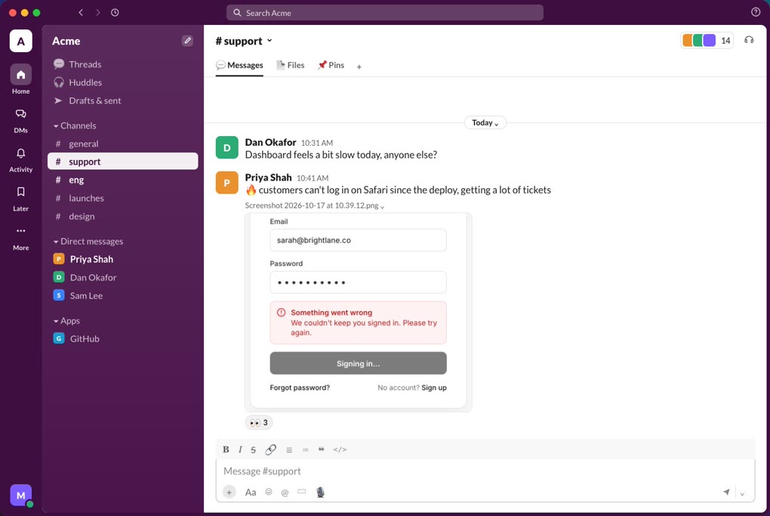This screenshot has height=516, width=770.
Task: Click the plus attach button in composer
Action: pos(229,492)
